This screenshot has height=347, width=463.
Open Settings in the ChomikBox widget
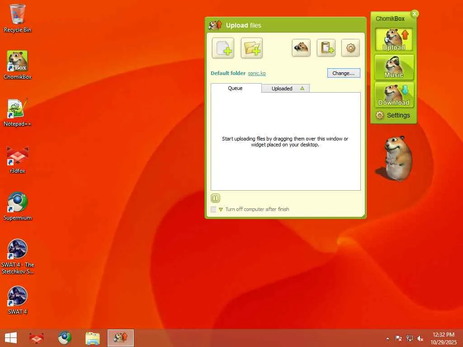click(393, 115)
